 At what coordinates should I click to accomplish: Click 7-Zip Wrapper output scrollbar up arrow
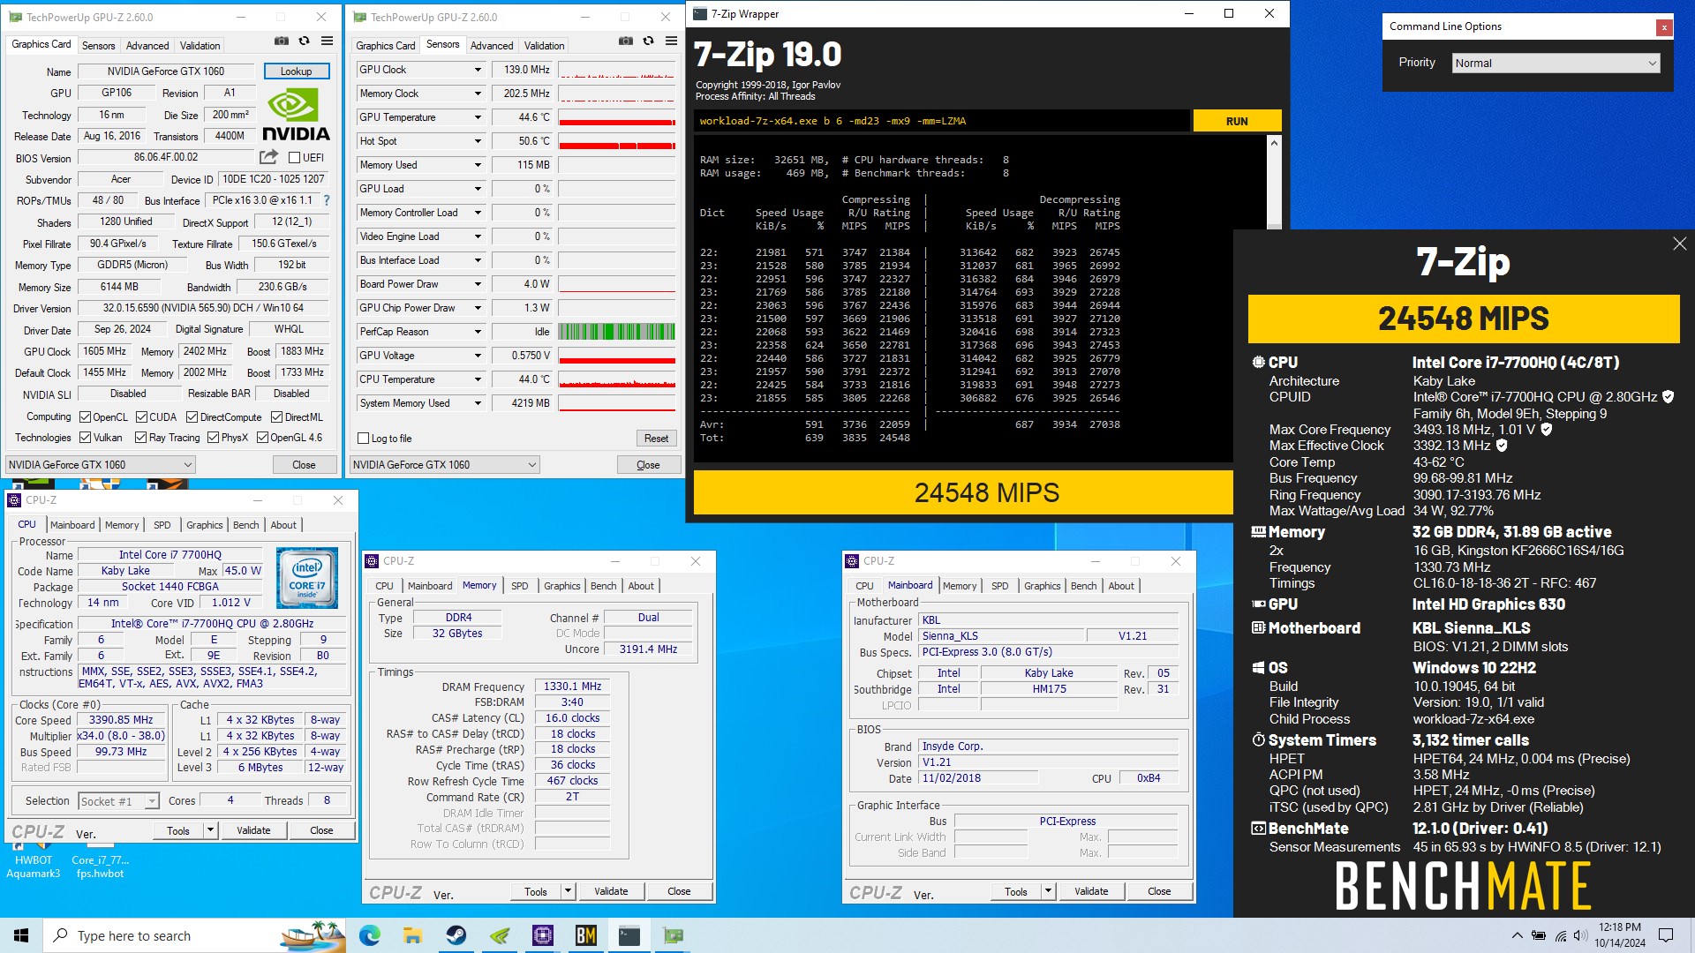pyautogui.click(x=1273, y=142)
